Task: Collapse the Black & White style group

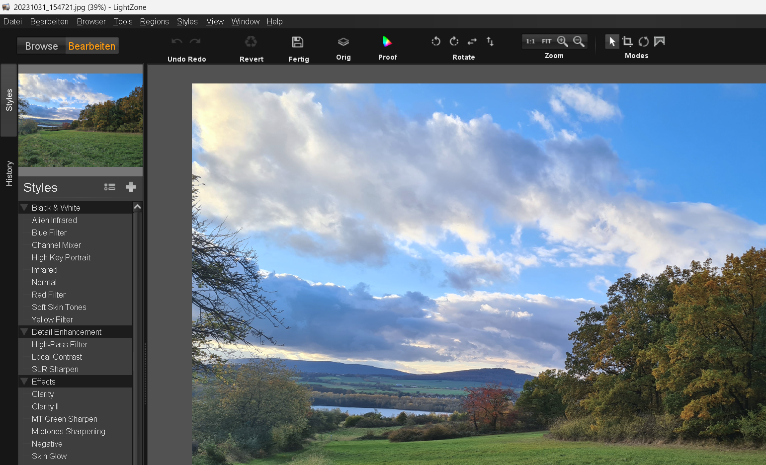Action: (24, 208)
